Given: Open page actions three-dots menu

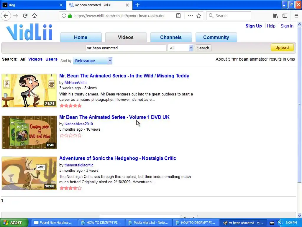Looking at the screenshot, I should (x=190, y=16).
